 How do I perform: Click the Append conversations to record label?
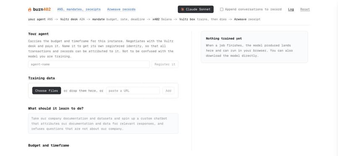pyautogui.click(x=253, y=10)
